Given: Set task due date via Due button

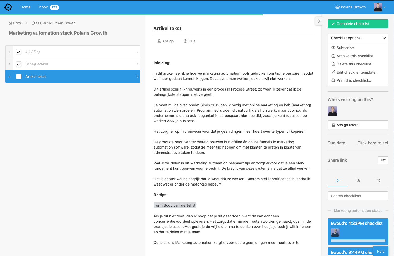Looking at the screenshot, I should (190, 41).
